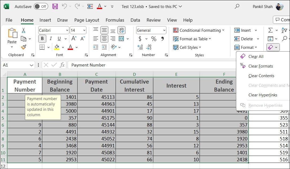The width and height of the screenshot is (290, 169).
Task: Apply Bold formatting from the Font group
Action: 42,39
